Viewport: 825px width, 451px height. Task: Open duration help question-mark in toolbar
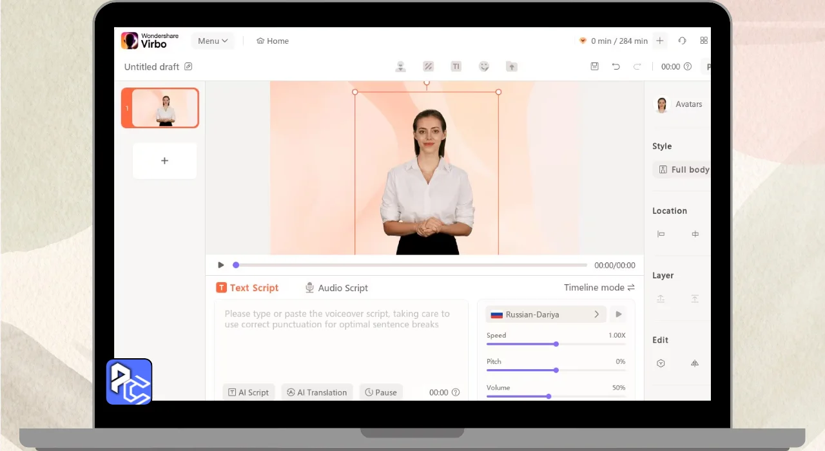(x=688, y=66)
